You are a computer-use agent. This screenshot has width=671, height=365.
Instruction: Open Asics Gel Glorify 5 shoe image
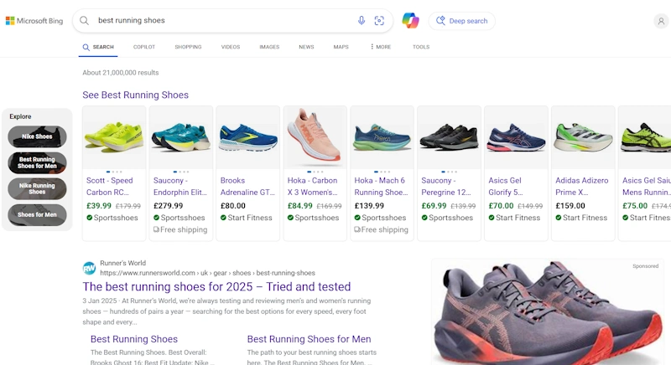pyautogui.click(x=516, y=137)
